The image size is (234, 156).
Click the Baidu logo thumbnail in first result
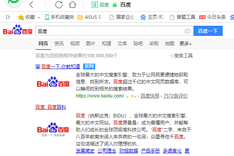point(53,82)
